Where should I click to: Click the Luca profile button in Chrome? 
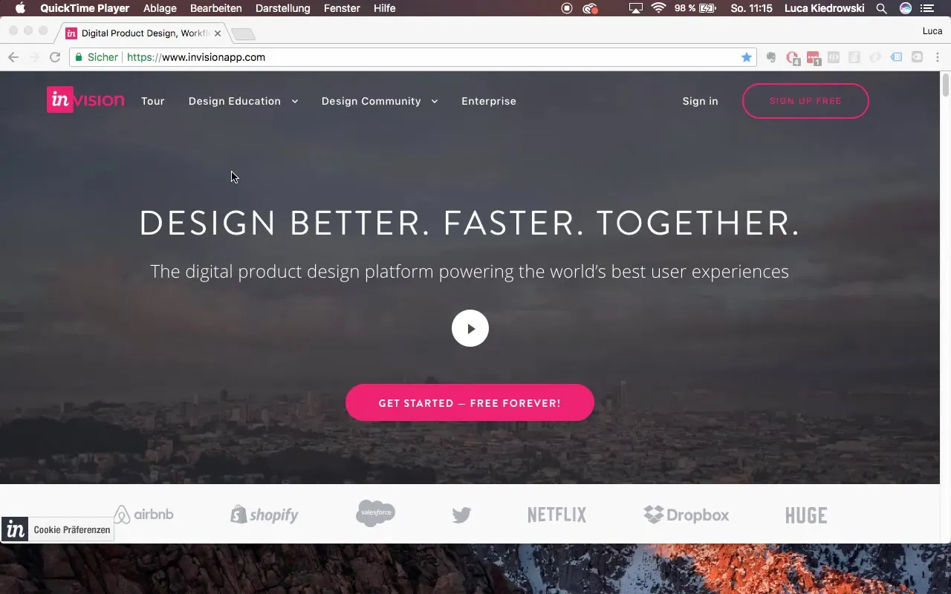(x=932, y=30)
